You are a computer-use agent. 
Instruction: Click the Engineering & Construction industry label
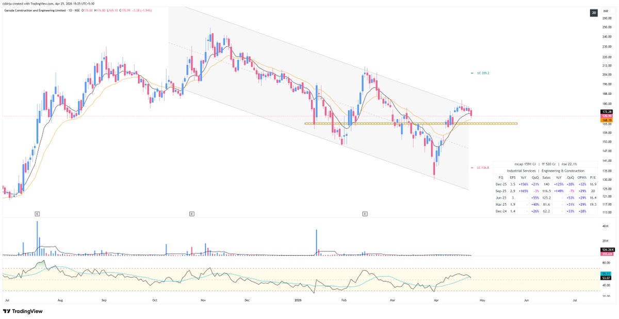pos(562,171)
